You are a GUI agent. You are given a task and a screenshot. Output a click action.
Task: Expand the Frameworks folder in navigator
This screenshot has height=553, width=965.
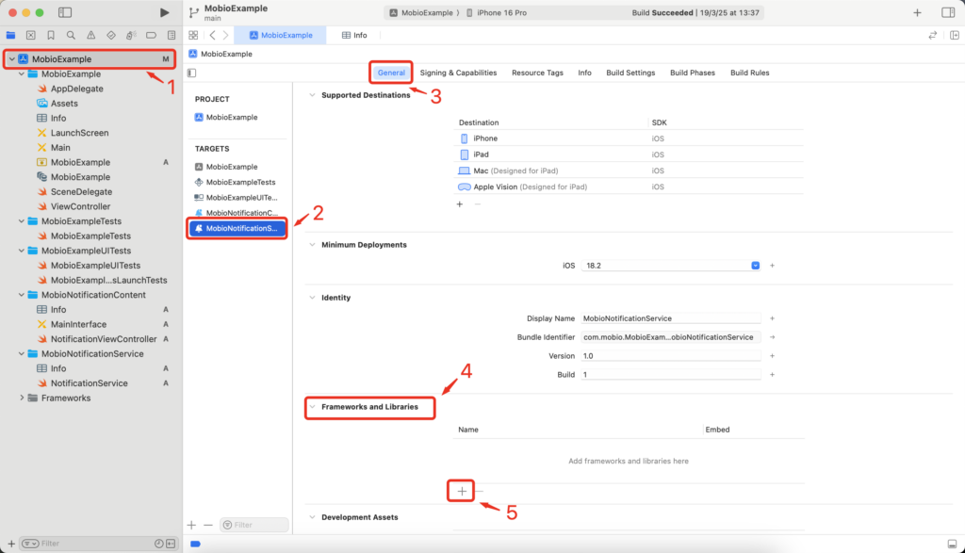(x=22, y=398)
